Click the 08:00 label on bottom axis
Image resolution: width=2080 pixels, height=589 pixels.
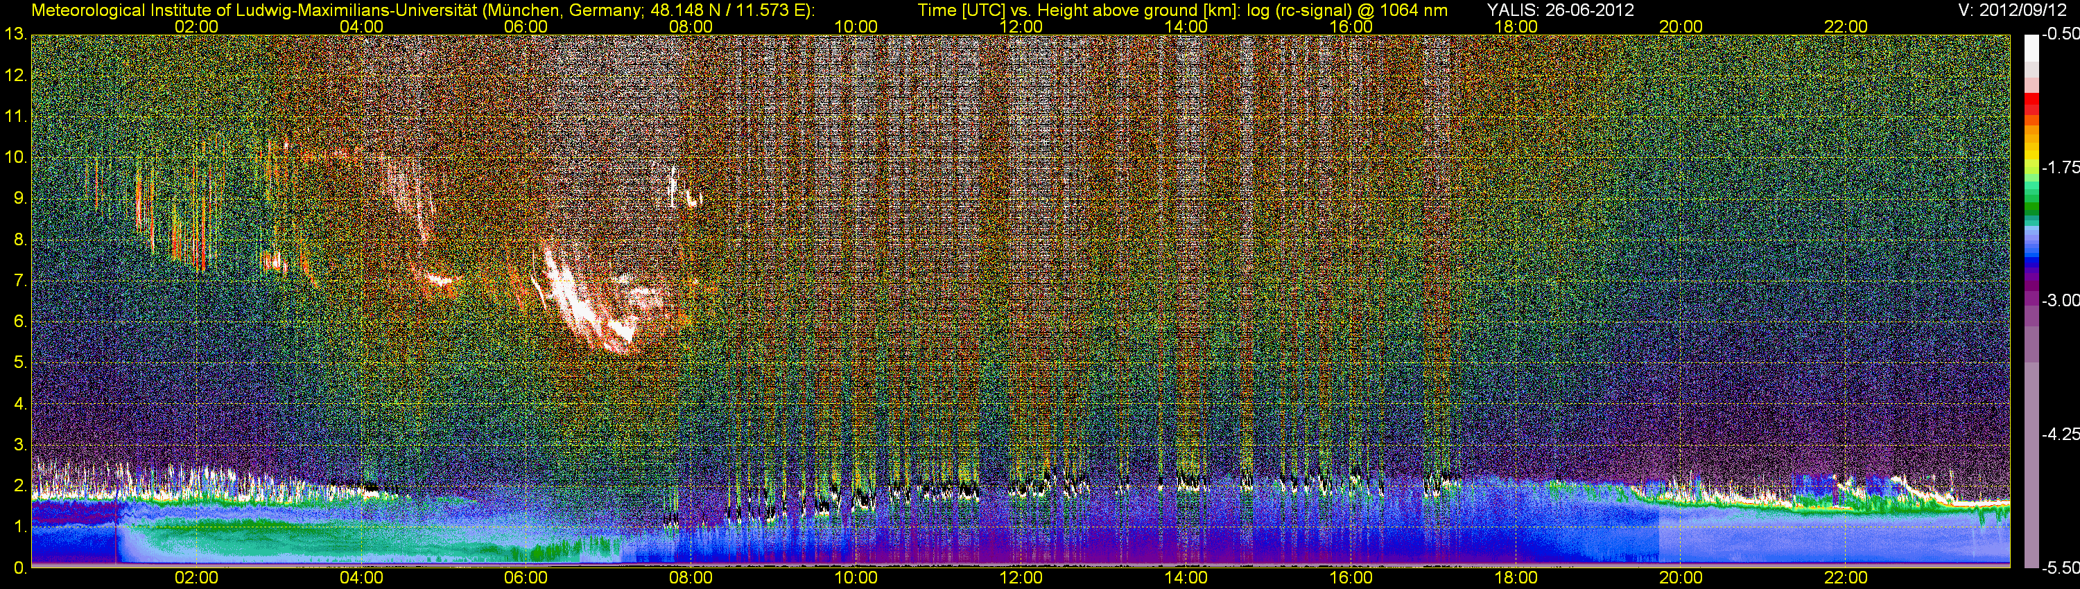tap(691, 578)
